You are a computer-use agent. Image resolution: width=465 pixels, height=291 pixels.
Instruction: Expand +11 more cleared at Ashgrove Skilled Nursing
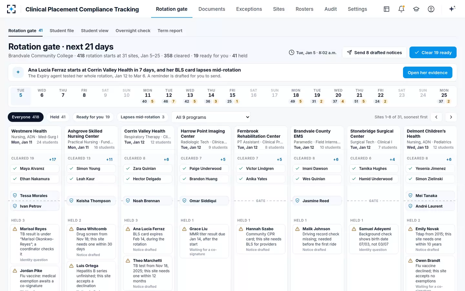coord(109,159)
